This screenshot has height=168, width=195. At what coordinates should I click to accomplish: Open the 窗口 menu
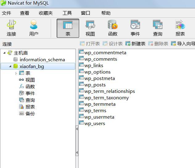(85, 13)
